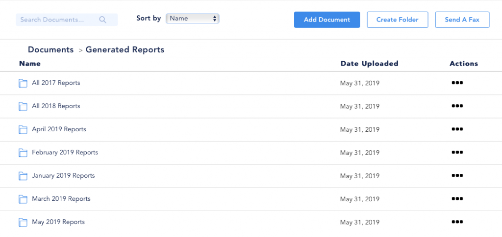Image resolution: width=502 pixels, height=237 pixels.
Task: Open folder icon for March 2019 Reports
Action: click(x=23, y=199)
